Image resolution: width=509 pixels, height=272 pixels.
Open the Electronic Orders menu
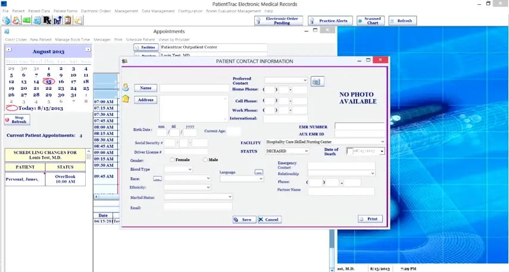coord(96,11)
